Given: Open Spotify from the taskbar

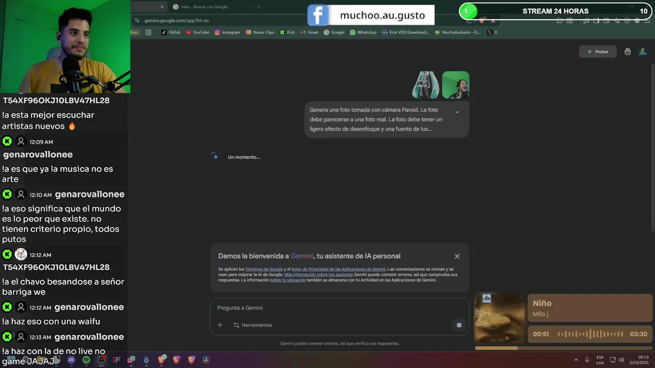Looking at the screenshot, I should [86, 360].
